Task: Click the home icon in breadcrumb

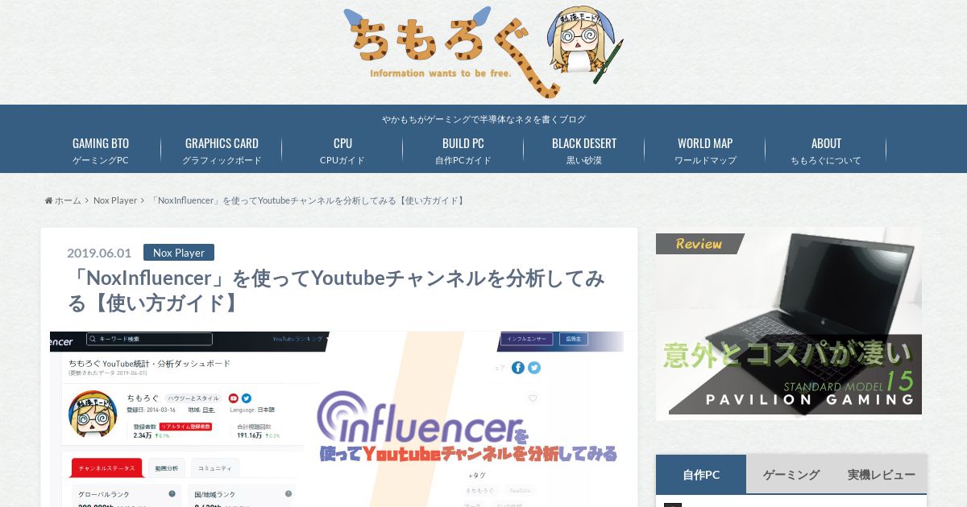Action: click(49, 200)
